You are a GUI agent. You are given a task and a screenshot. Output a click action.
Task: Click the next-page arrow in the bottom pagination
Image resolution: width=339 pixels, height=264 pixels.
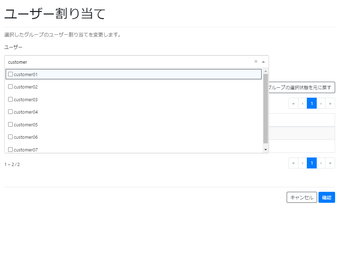(x=321, y=163)
